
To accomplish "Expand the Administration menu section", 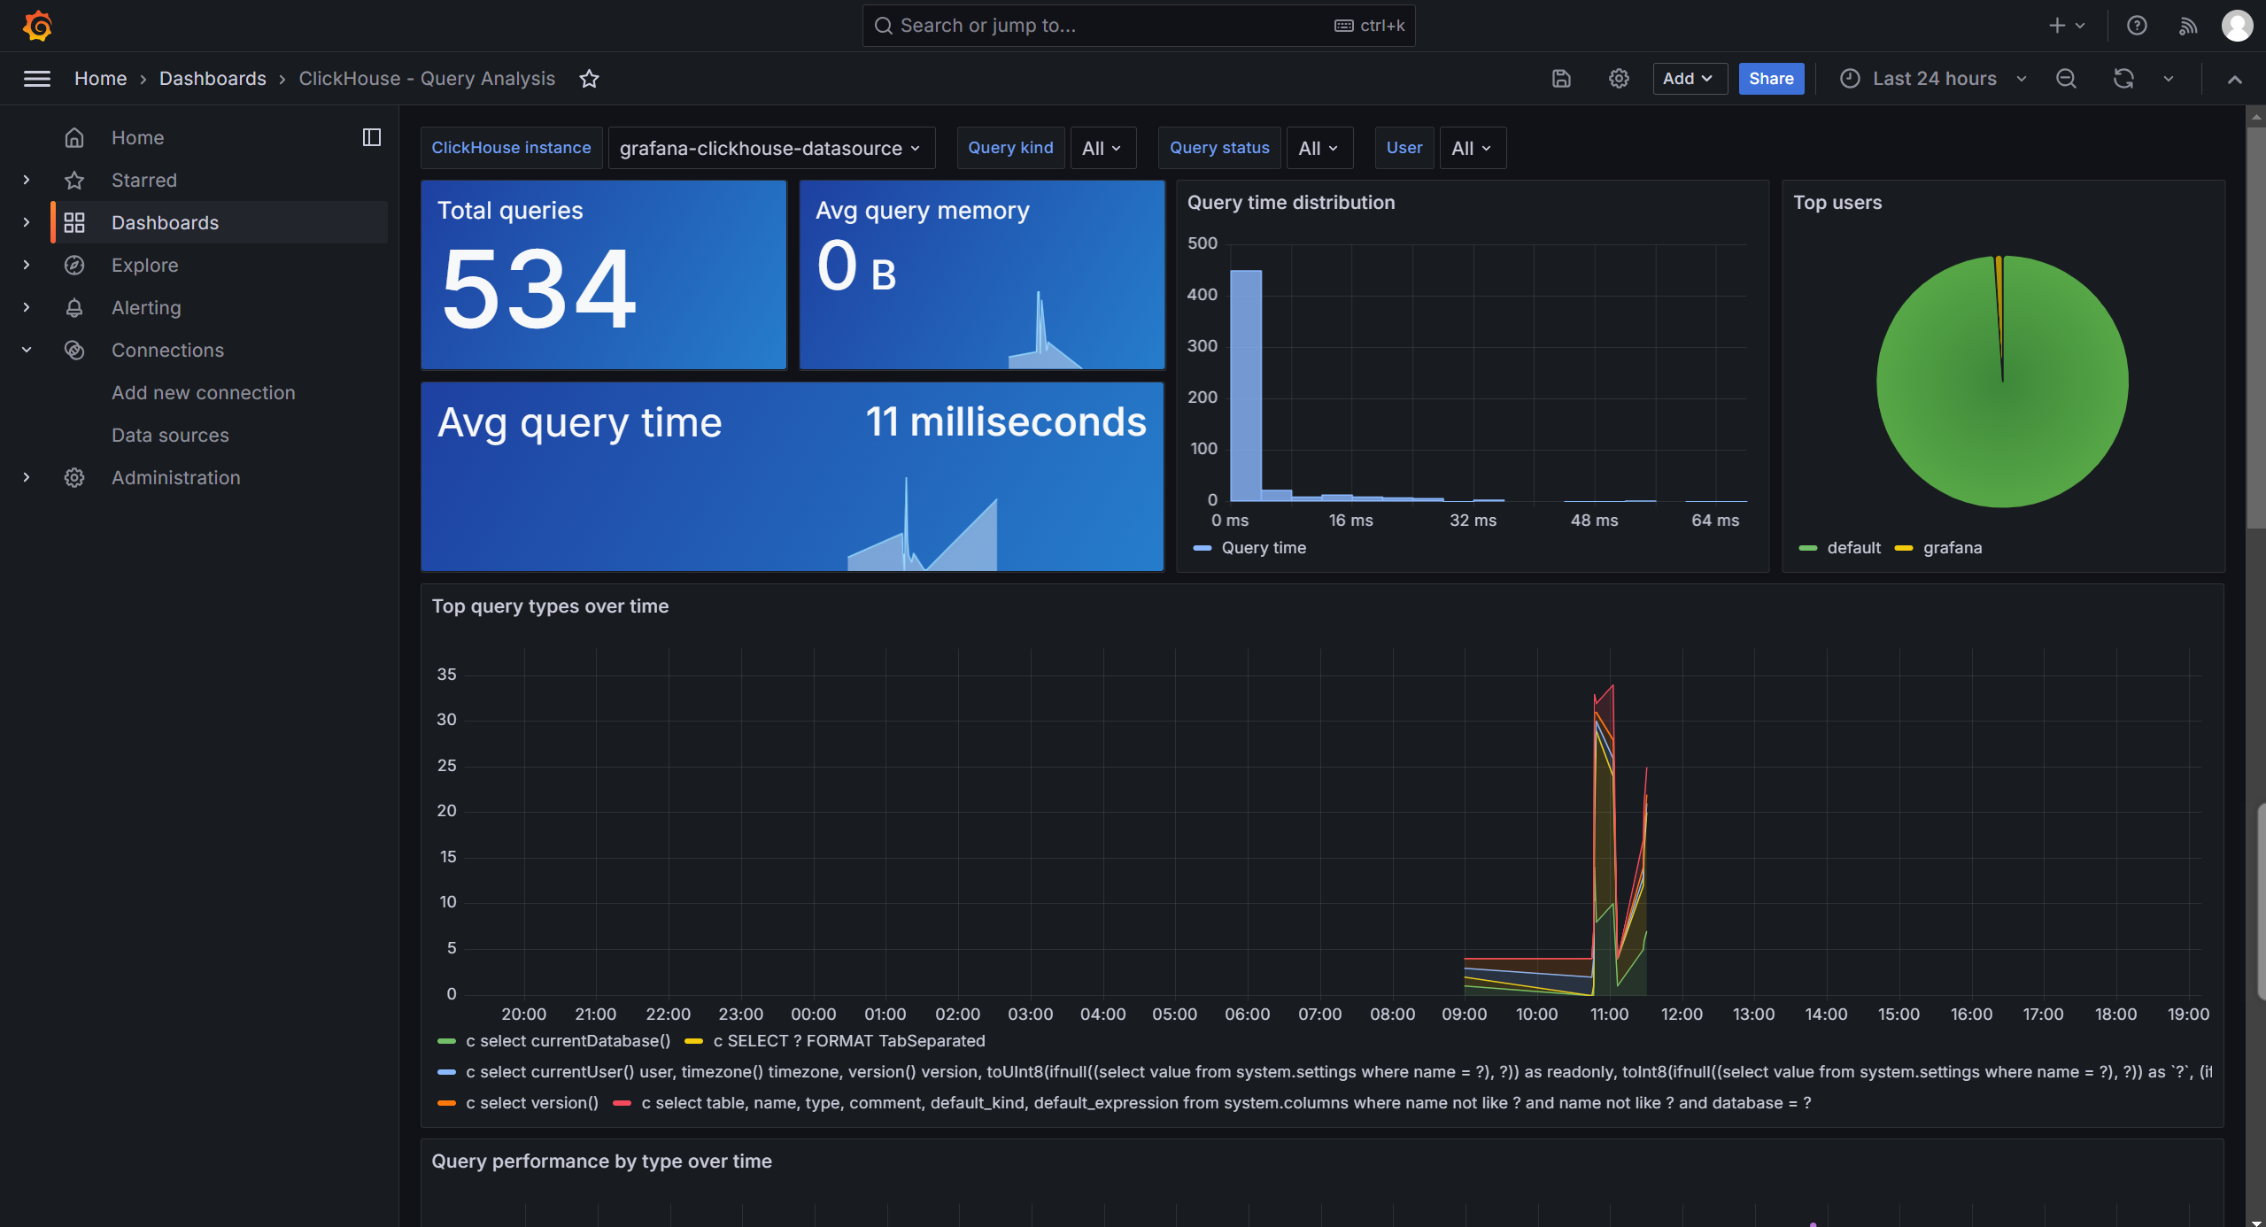I will [27, 477].
